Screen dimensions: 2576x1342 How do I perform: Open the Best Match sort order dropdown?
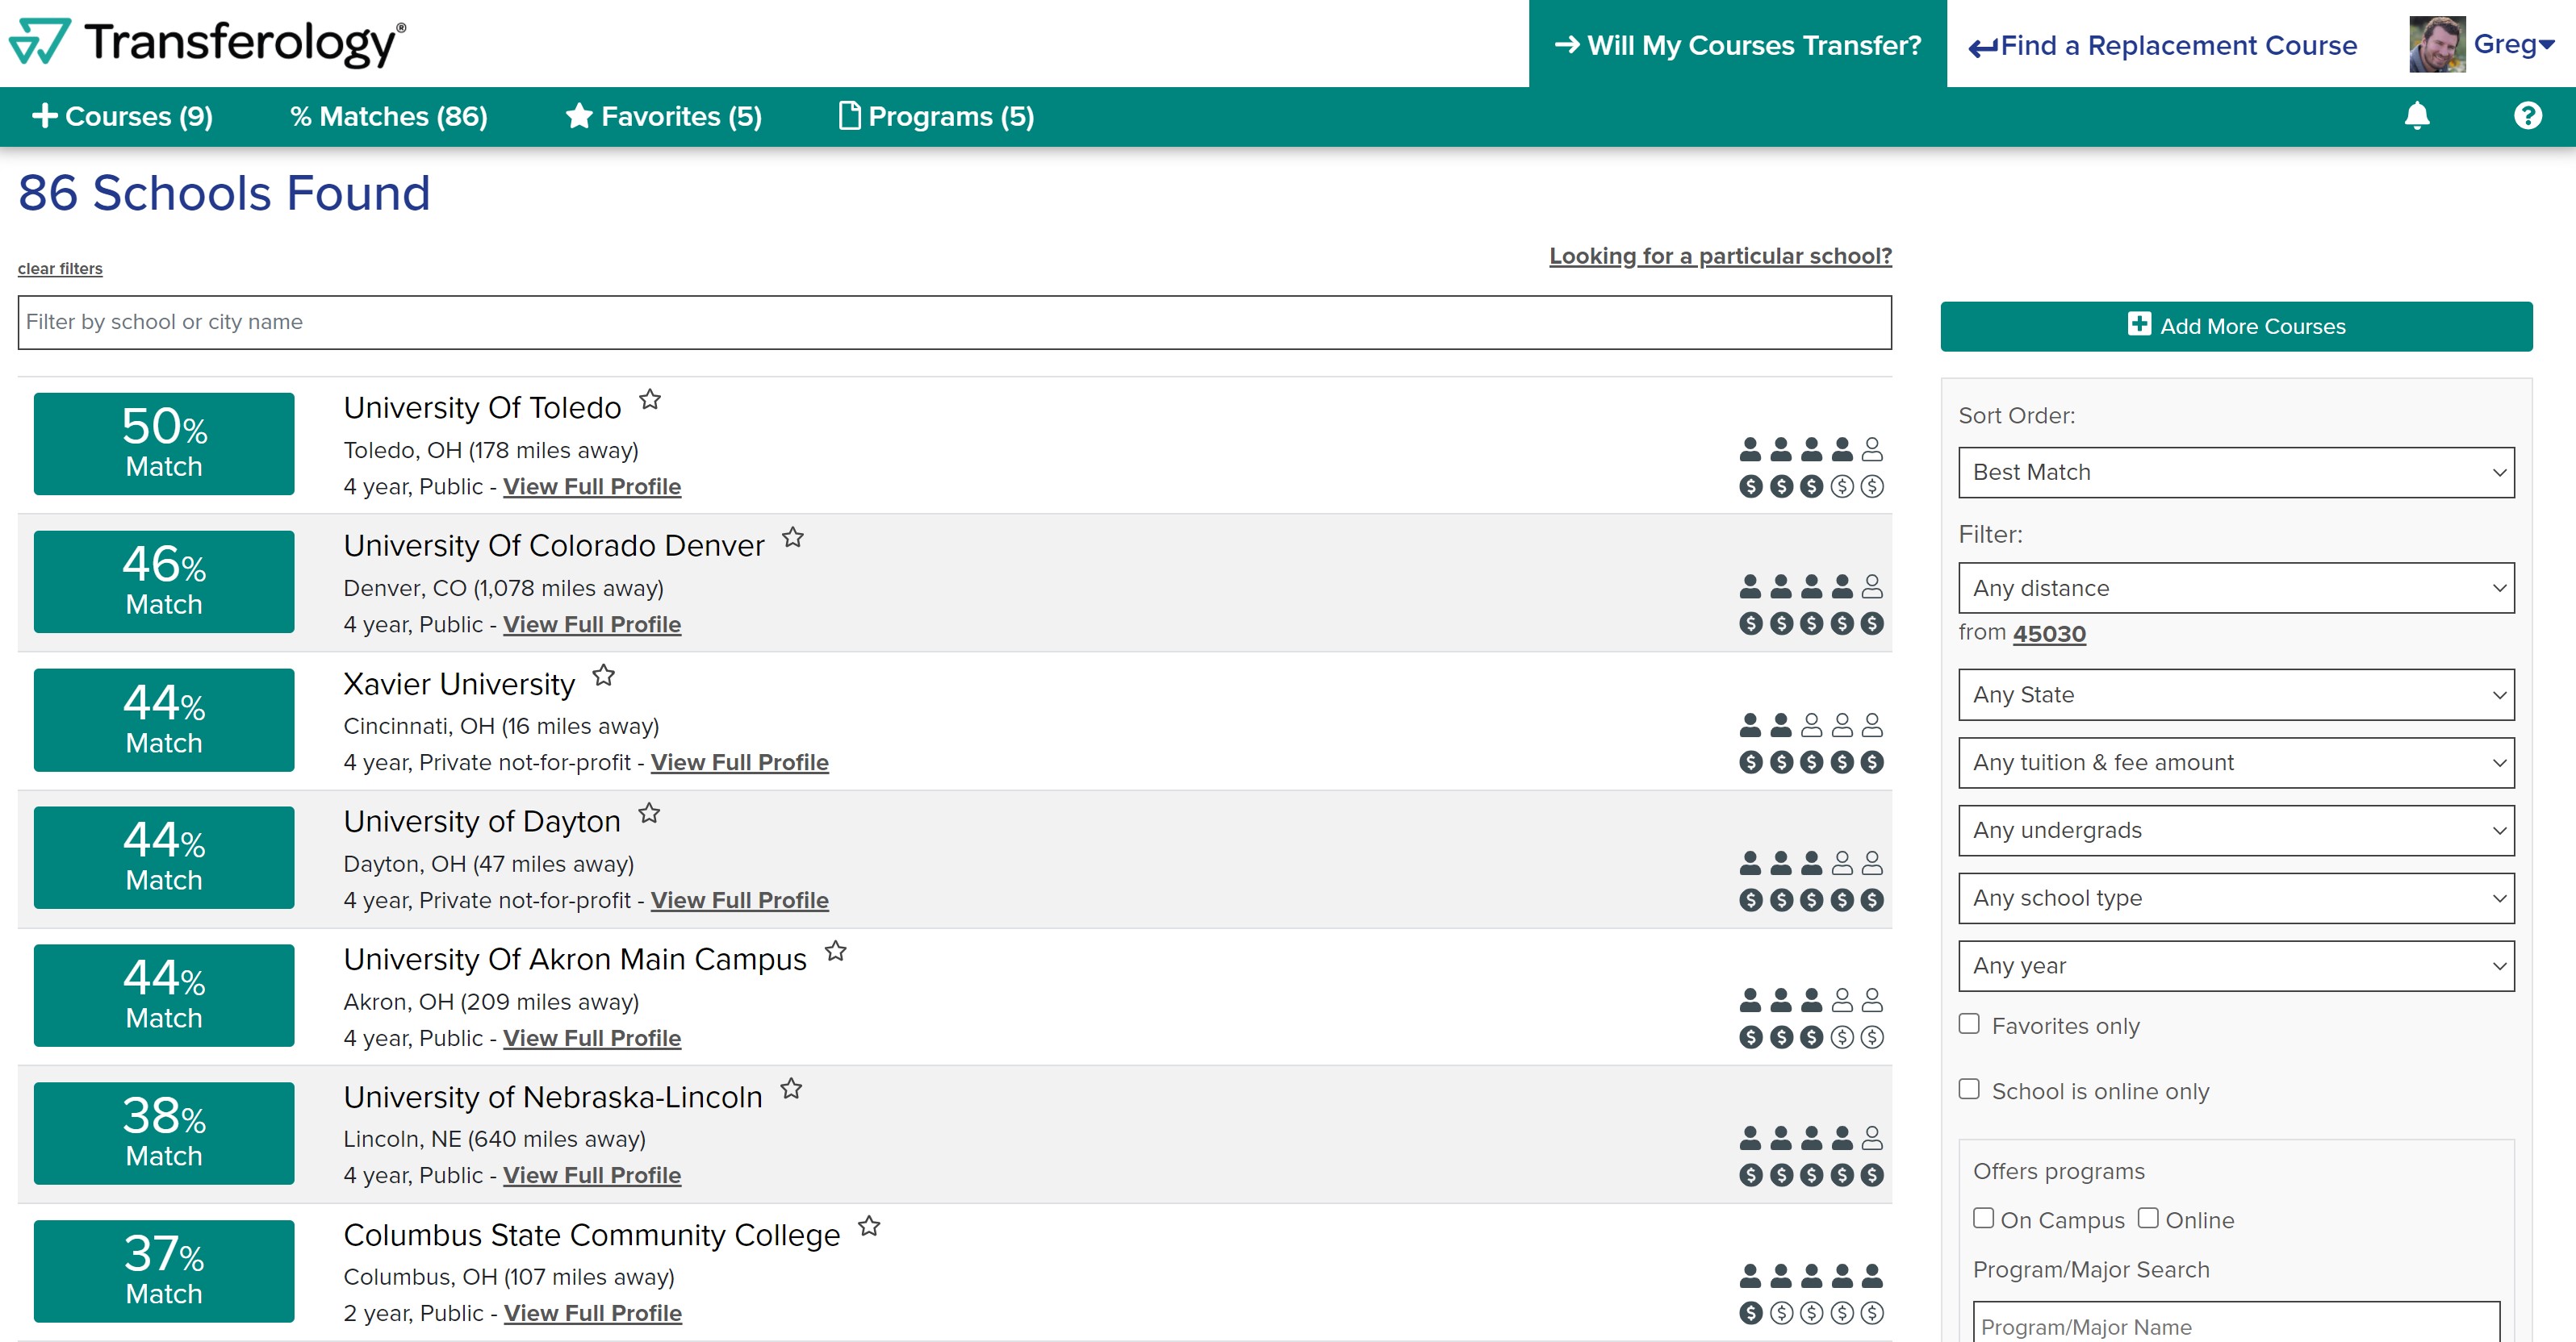point(2236,473)
